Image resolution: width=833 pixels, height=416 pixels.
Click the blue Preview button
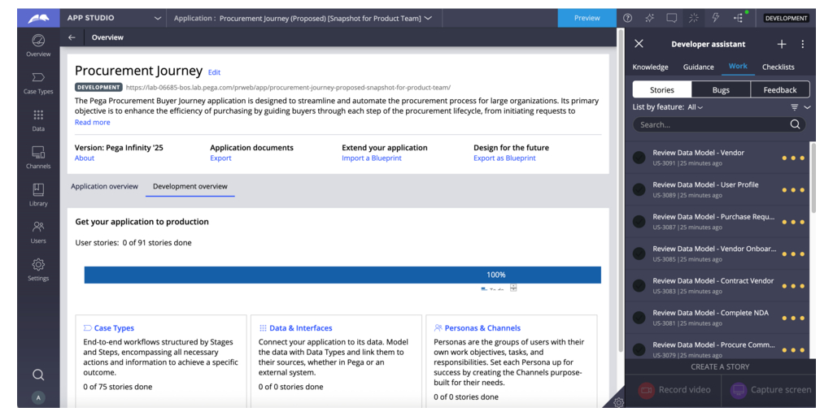pos(587,18)
